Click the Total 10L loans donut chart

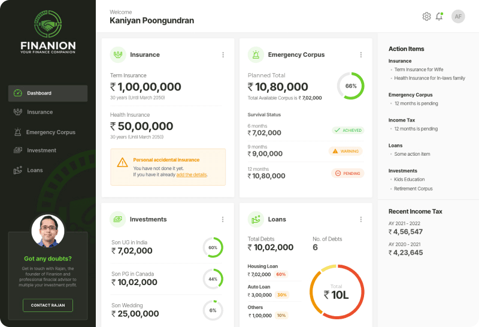pos(336,291)
